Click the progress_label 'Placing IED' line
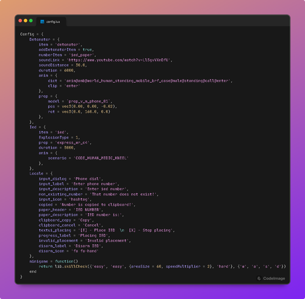The width and height of the screenshot is (305, 299). coord(74,236)
